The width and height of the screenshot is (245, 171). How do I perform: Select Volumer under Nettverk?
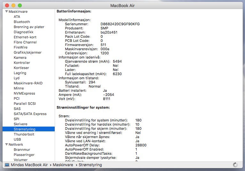20,160
